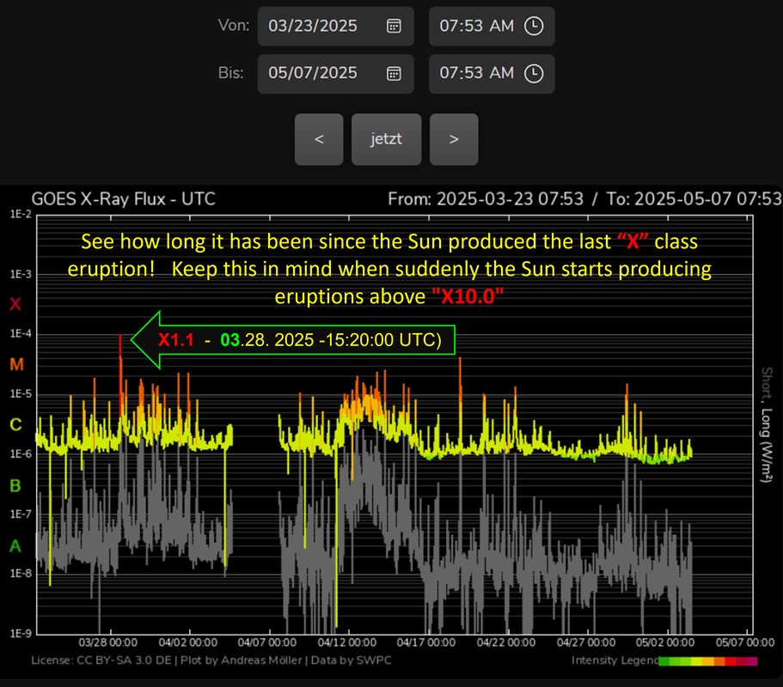Open clock picker for Bis time
Viewport: 783px width, 687px height.
click(x=534, y=73)
